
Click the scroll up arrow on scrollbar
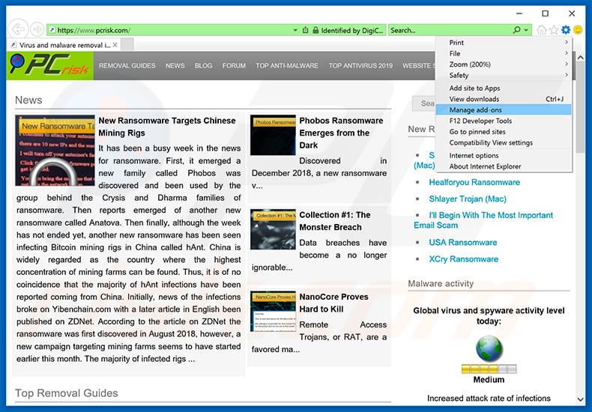580,58
